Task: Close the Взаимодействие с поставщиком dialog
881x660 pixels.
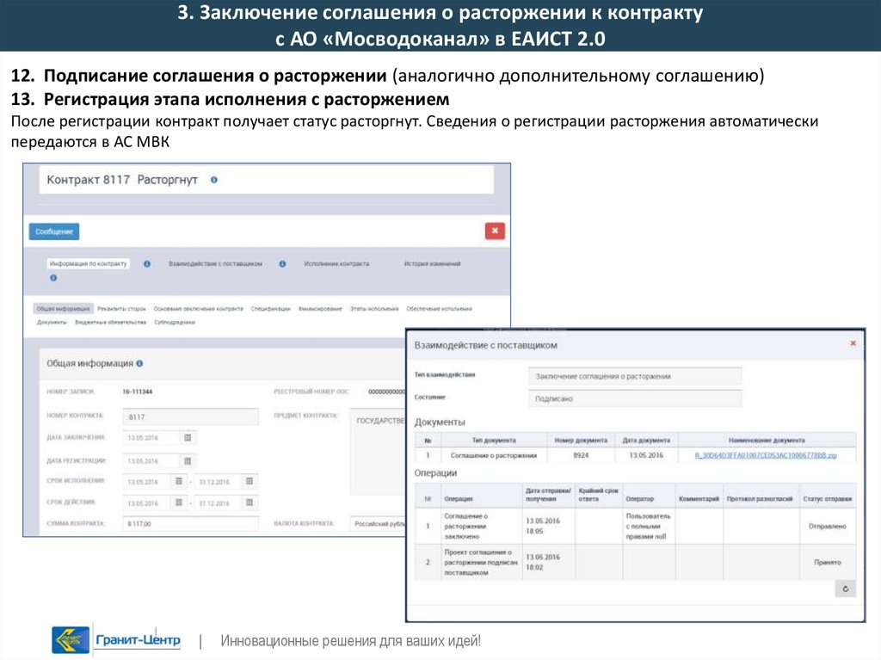Action: [853, 343]
